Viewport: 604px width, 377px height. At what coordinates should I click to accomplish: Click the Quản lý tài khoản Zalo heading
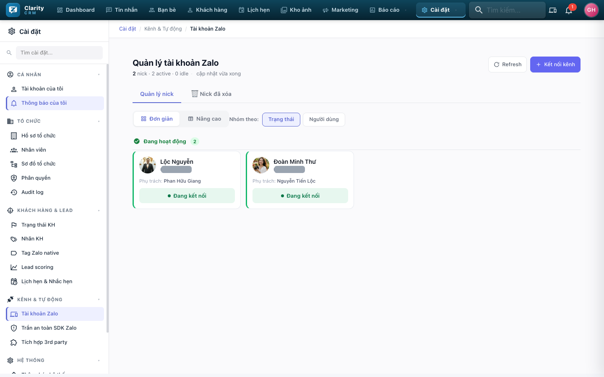click(176, 63)
